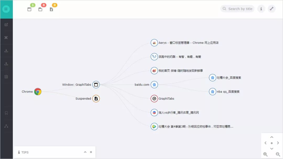This screenshot has width=283, height=159.
Task: Click the baidu.com group node
Action: (x=154, y=84)
